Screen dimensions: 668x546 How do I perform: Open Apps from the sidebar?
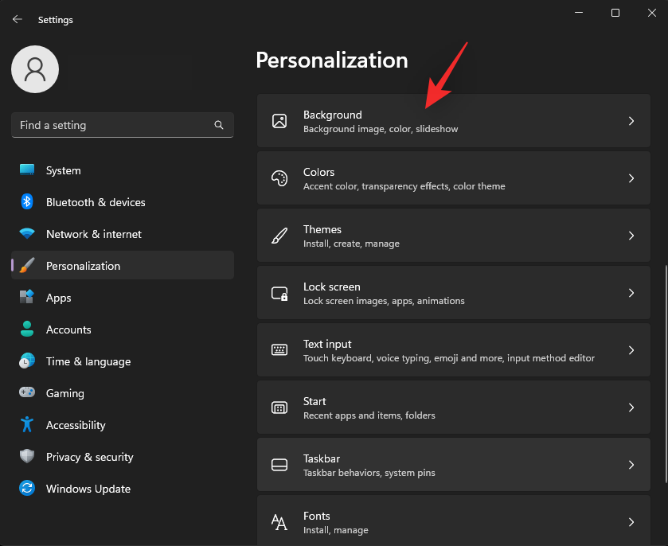[x=58, y=298]
